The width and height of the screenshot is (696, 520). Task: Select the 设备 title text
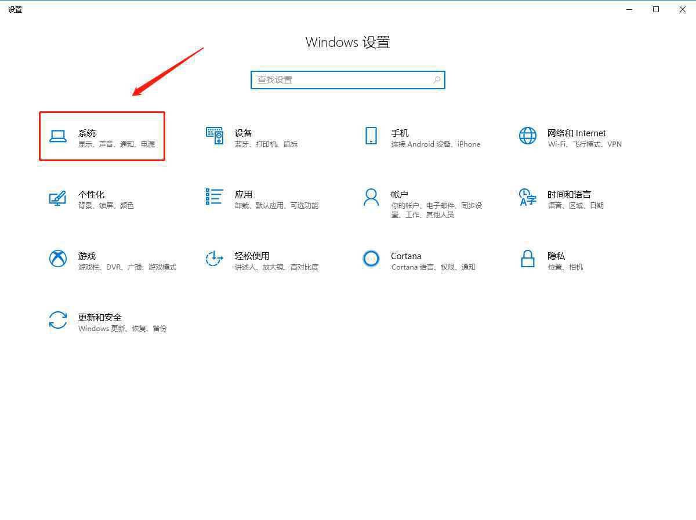coord(244,133)
